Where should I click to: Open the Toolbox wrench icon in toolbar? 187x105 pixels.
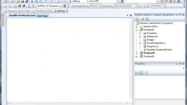click(x=175, y=1)
